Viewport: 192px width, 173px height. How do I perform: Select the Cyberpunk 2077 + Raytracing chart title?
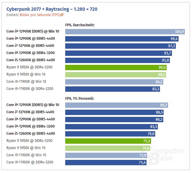[52, 9]
